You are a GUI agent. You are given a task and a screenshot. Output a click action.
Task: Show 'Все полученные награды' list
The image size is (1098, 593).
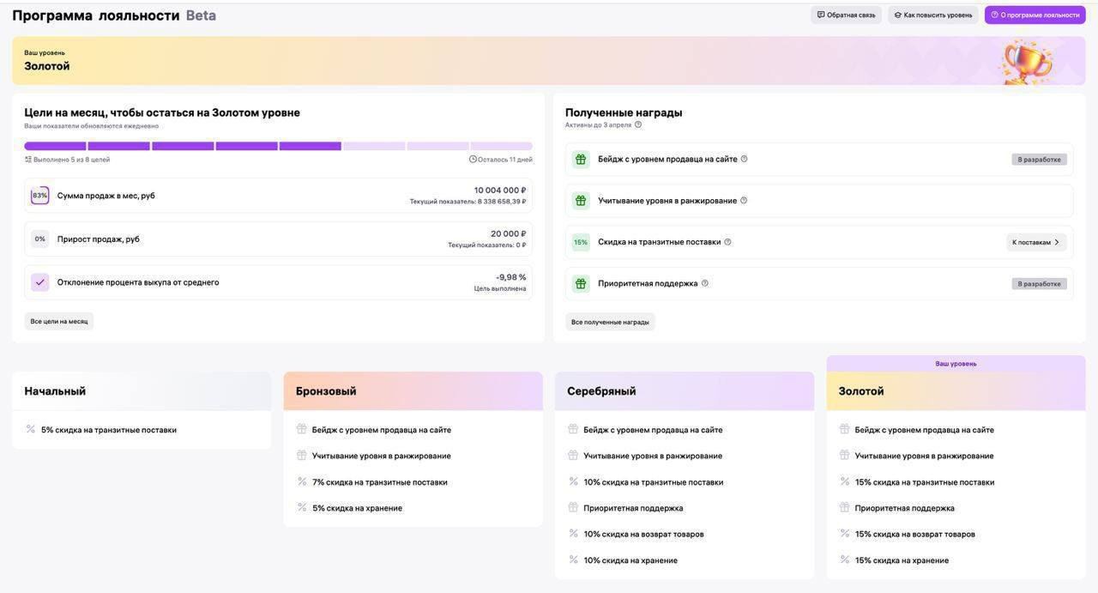(610, 322)
